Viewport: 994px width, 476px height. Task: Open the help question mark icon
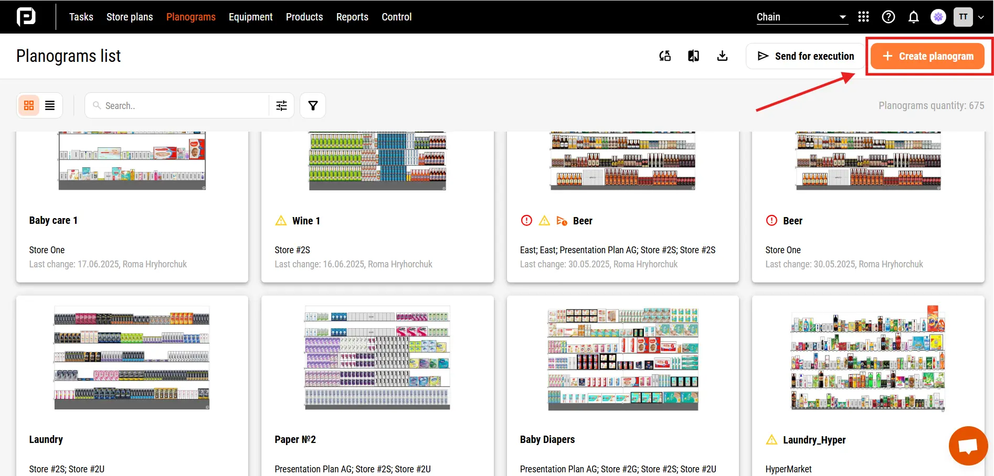(889, 16)
